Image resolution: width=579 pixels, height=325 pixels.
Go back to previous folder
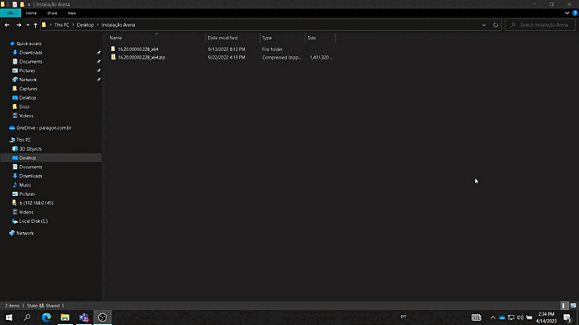[7, 25]
